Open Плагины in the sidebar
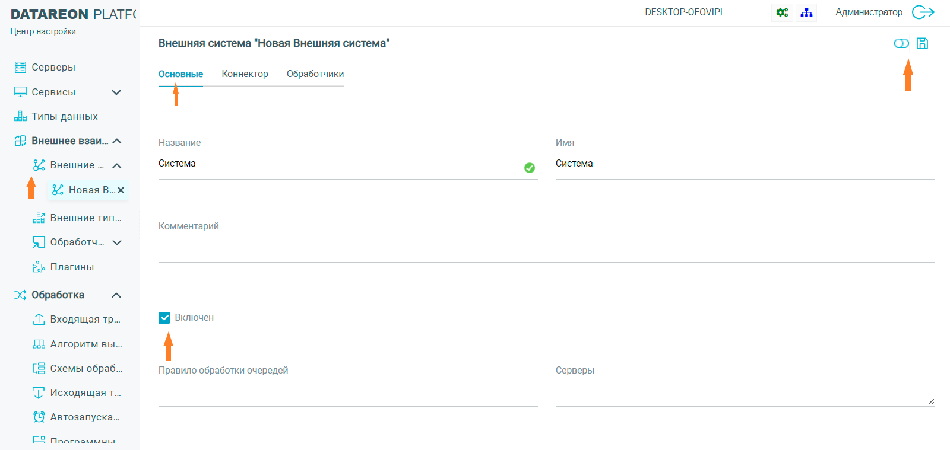 pos(72,267)
